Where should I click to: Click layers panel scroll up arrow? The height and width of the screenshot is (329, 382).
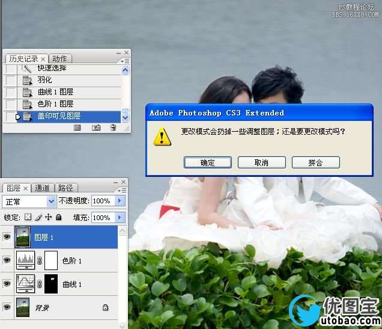coord(123,231)
